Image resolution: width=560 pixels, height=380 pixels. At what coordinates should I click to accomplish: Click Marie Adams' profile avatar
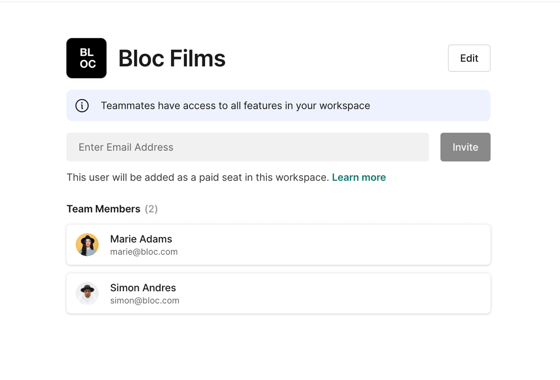(x=87, y=245)
